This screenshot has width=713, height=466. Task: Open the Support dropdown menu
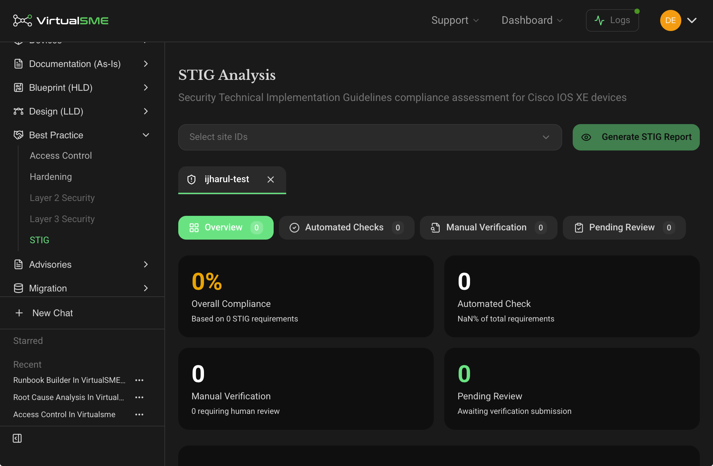[x=455, y=20]
